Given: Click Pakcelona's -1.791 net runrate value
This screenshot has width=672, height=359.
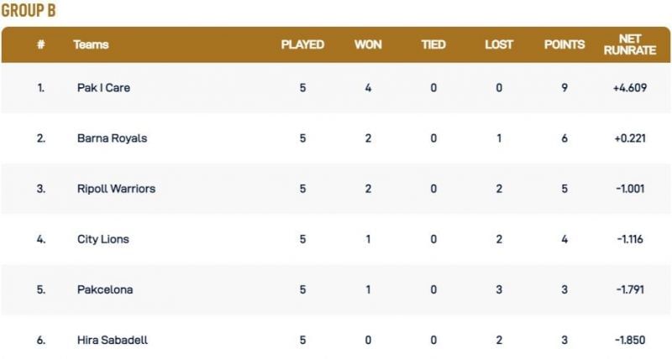Looking at the screenshot, I should (629, 289).
